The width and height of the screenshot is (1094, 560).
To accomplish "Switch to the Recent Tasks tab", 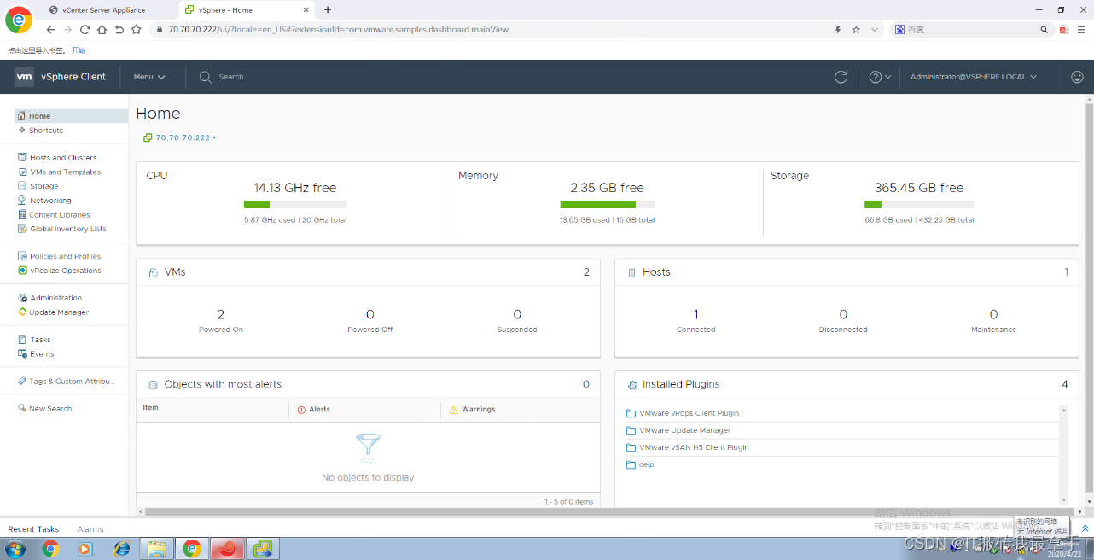I will [x=33, y=529].
